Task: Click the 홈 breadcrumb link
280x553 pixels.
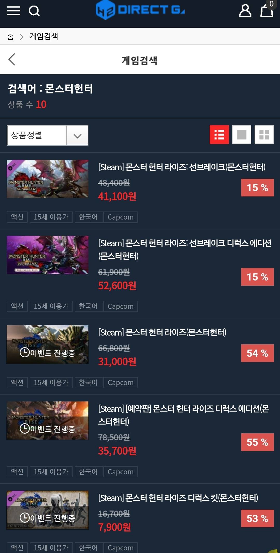Action: [x=10, y=36]
